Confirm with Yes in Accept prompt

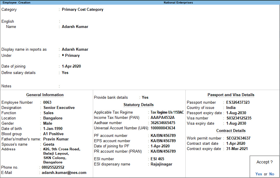(258, 174)
